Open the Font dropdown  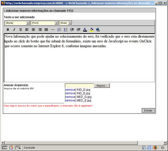tap(44, 23)
